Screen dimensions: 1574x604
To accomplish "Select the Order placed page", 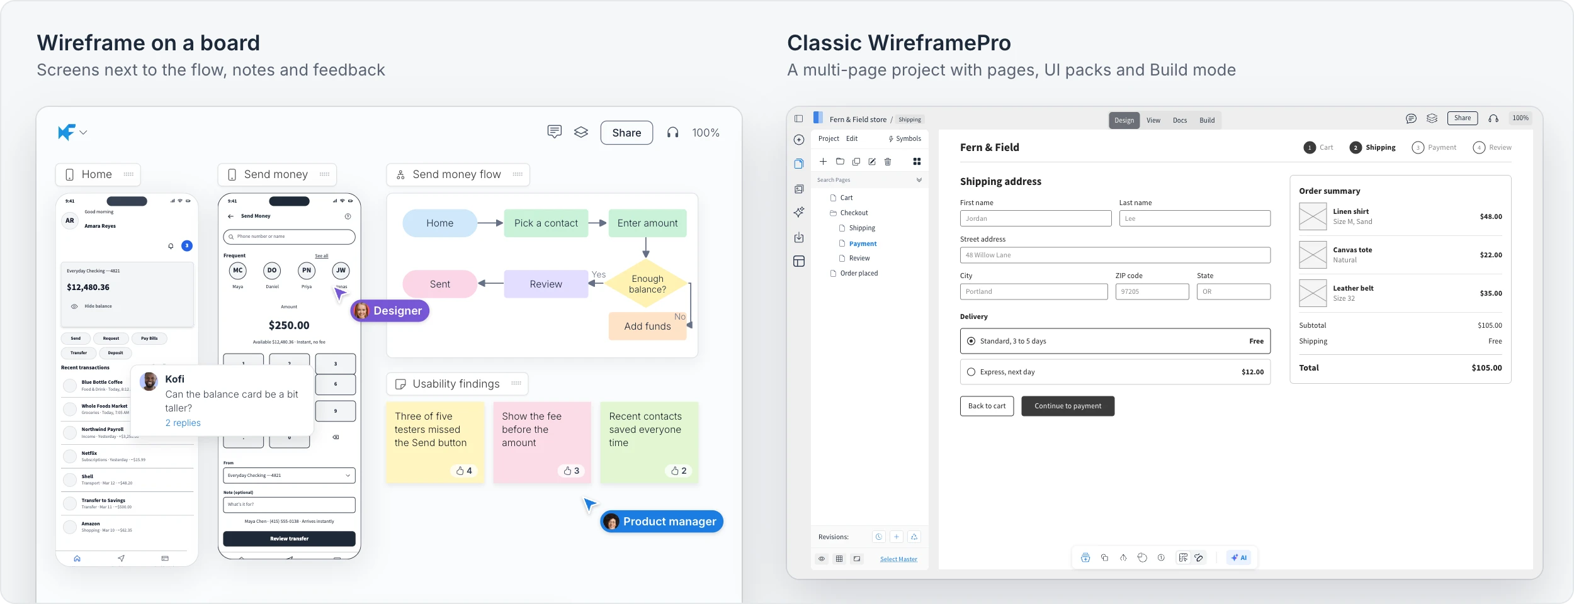I will pyautogui.click(x=854, y=273).
